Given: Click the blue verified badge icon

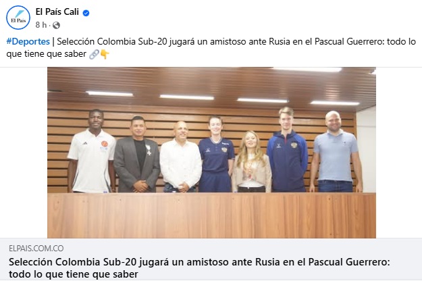Looking at the screenshot, I should pyautogui.click(x=86, y=13).
